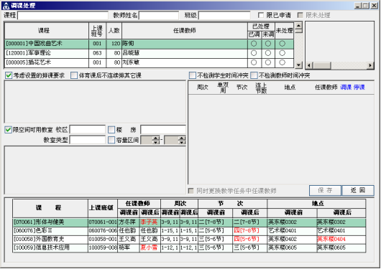Click scroll-up arrow of course list
Screen dimensions: 381x269
pos(298,25)
